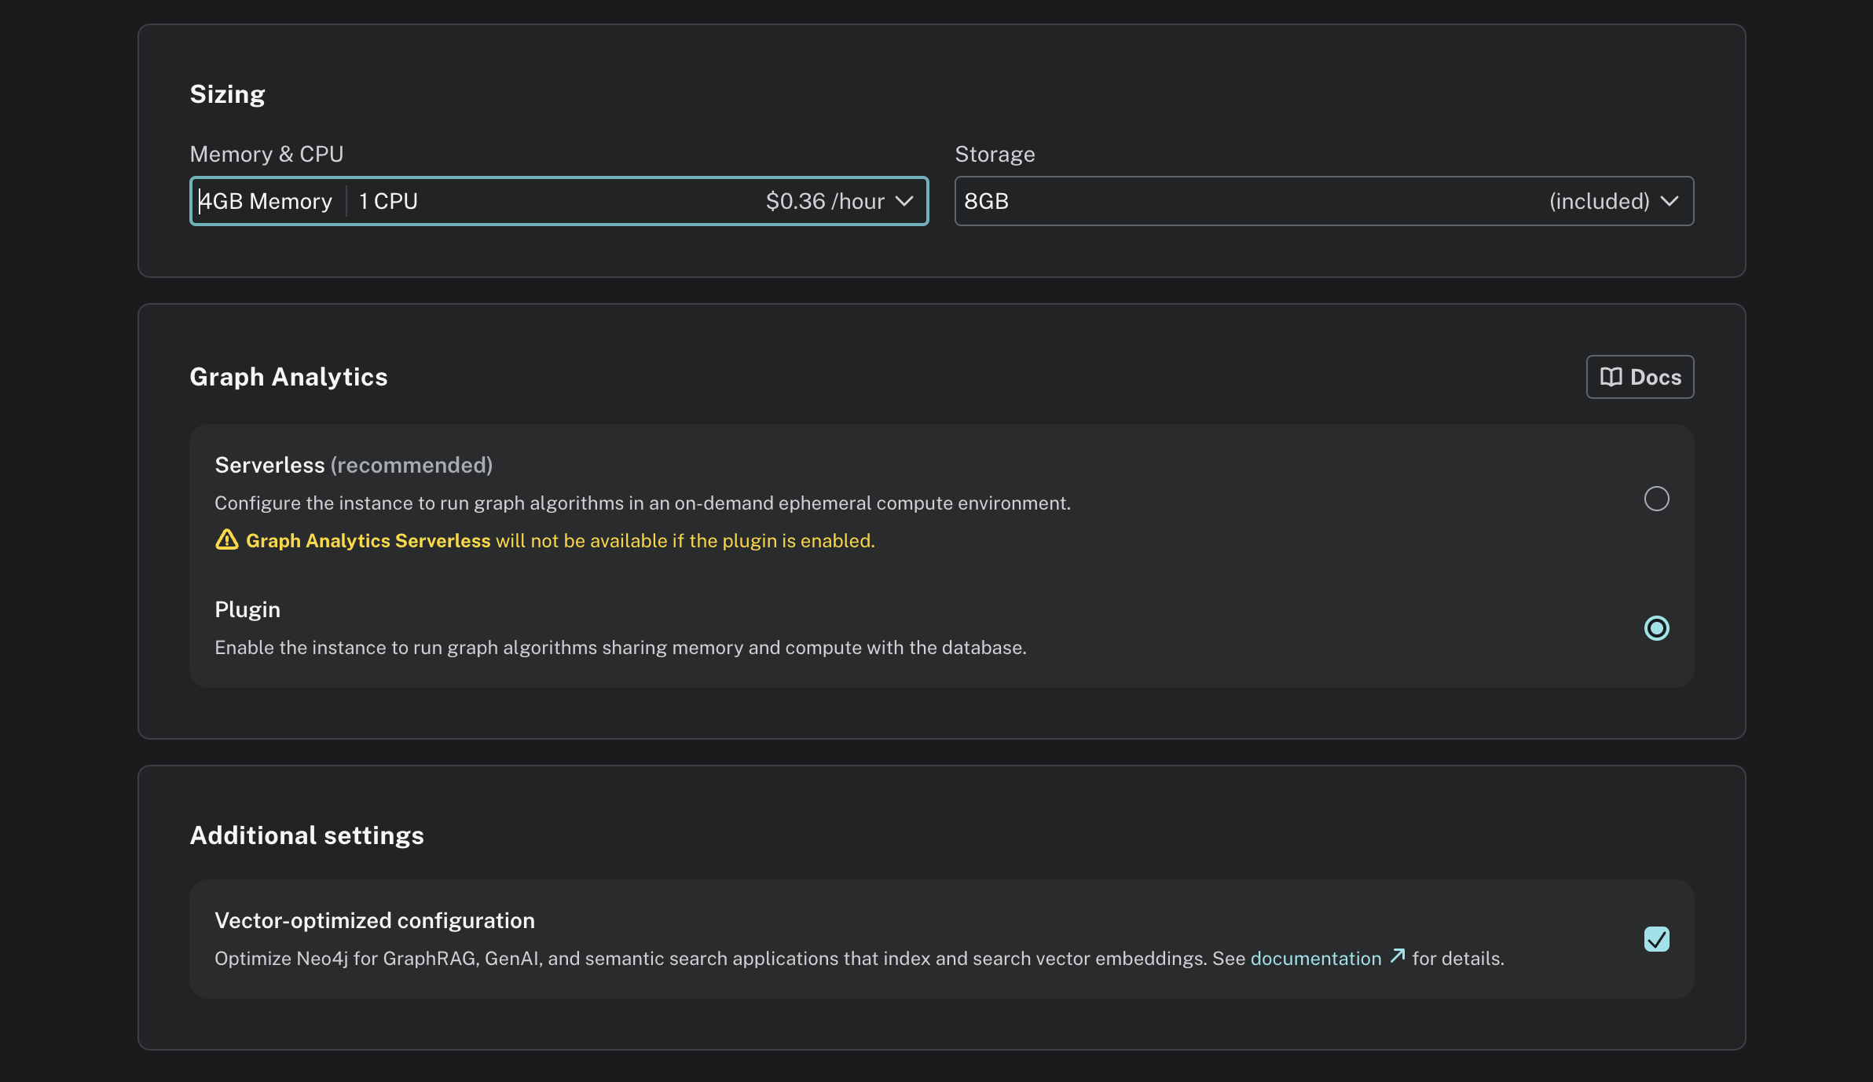Open the Memory & CPU sizing dropdown
Screen dimensions: 1873x1082
pyautogui.click(x=559, y=201)
